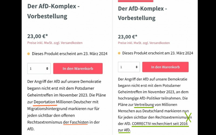This screenshot has height=135, width=216.
Task: Click the yellow availability dot in the right panel
Action: click(119, 53)
